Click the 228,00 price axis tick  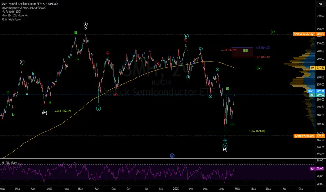coord(320,77)
